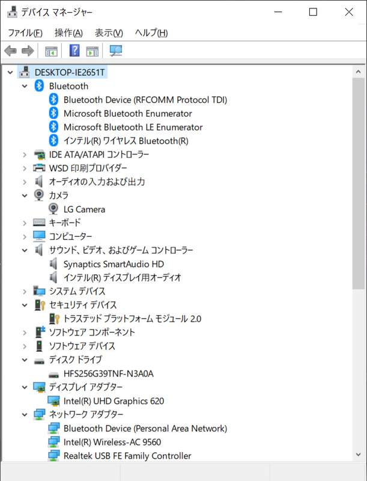Collapse the カメラ category
367x481 pixels.
tap(25, 196)
